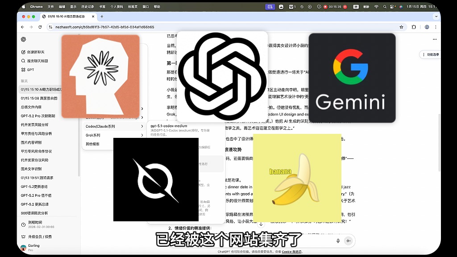Select the gpt-5.1-codex-medium model option
457x257 pixels.
[180, 130]
